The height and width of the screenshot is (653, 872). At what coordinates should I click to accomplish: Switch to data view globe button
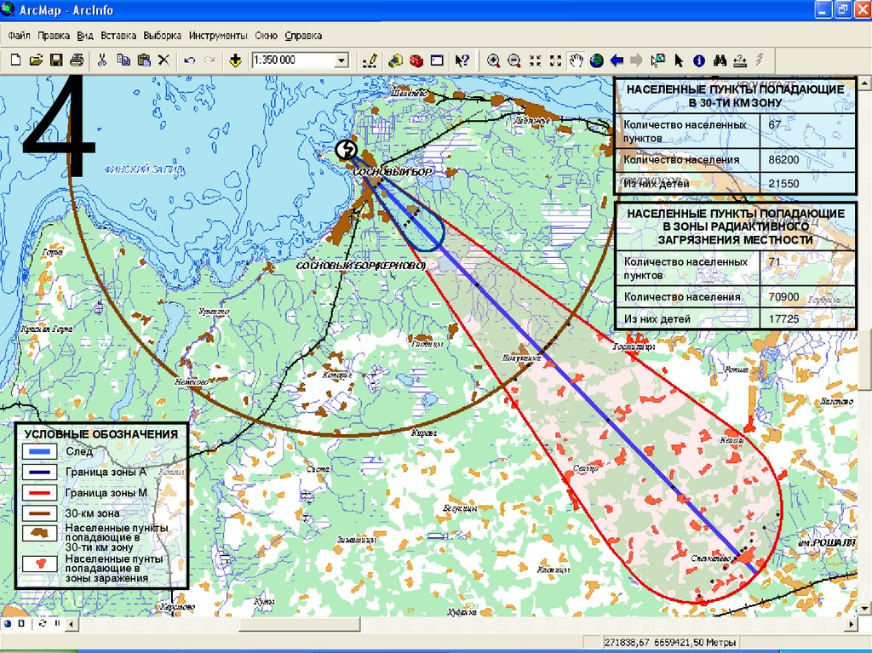[x=9, y=623]
